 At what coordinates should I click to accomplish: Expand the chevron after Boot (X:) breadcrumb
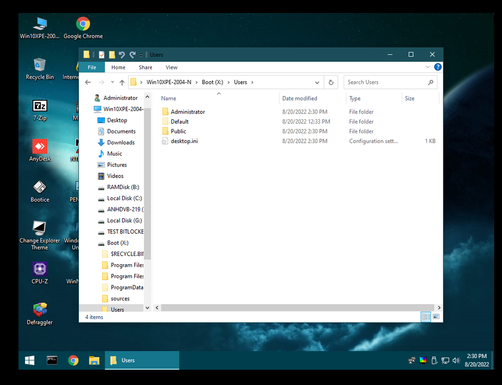[229, 82]
